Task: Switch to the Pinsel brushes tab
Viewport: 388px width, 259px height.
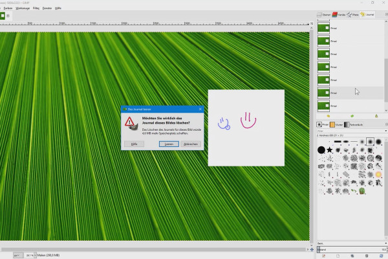Action: [323, 124]
